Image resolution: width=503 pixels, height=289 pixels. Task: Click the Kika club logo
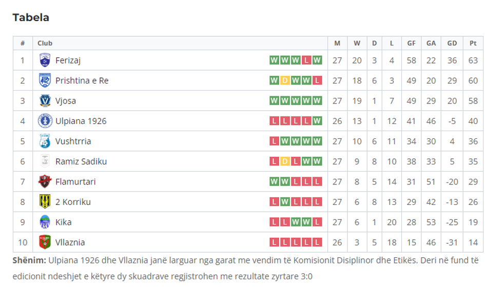(x=45, y=222)
